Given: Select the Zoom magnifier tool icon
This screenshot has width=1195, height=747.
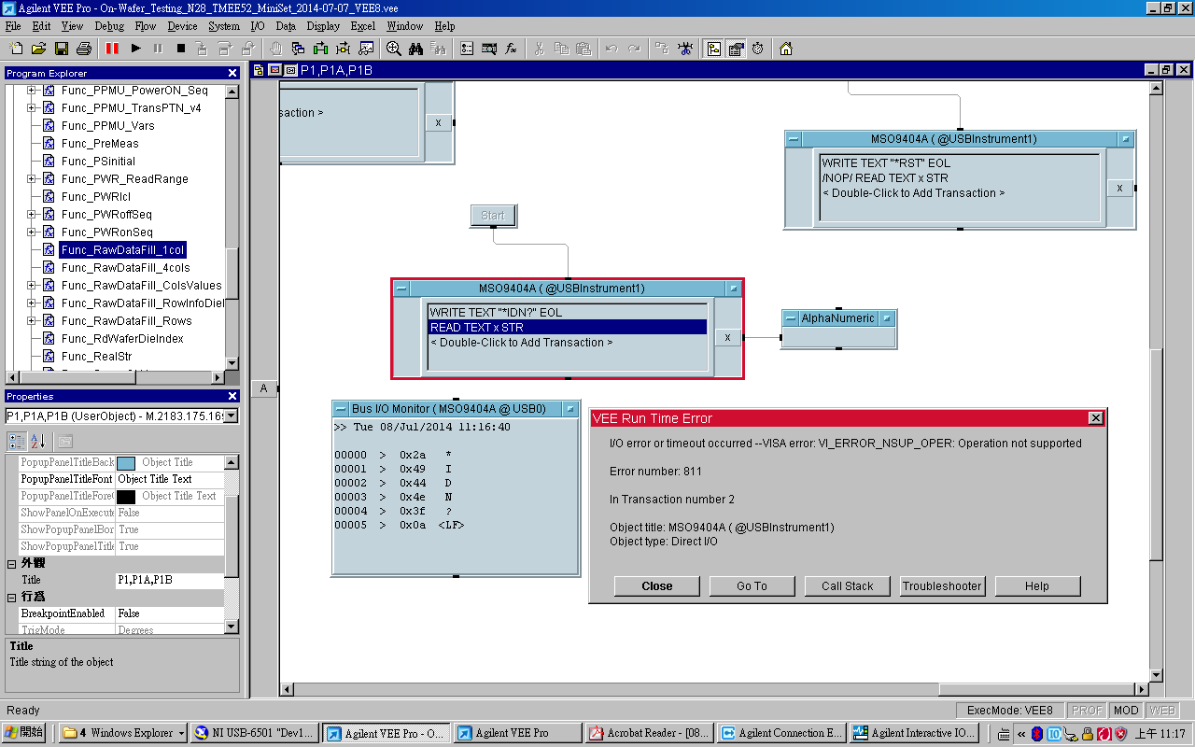Looking at the screenshot, I should tap(393, 49).
